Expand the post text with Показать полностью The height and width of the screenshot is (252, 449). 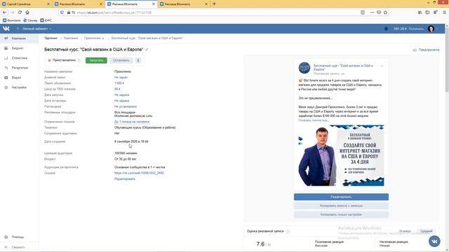click(x=314, y=120)
